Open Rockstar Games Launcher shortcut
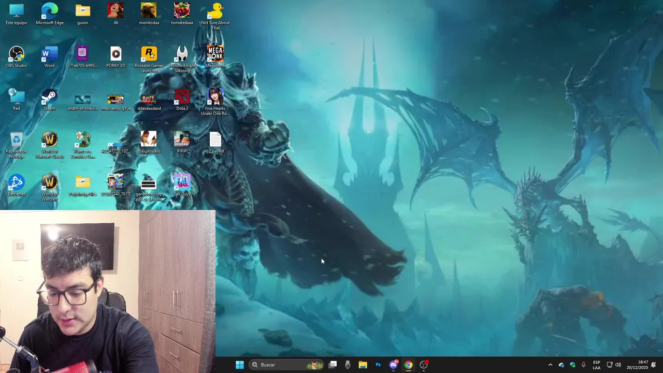This screenshot has height=373, width=663. click(x=149, y=59)
